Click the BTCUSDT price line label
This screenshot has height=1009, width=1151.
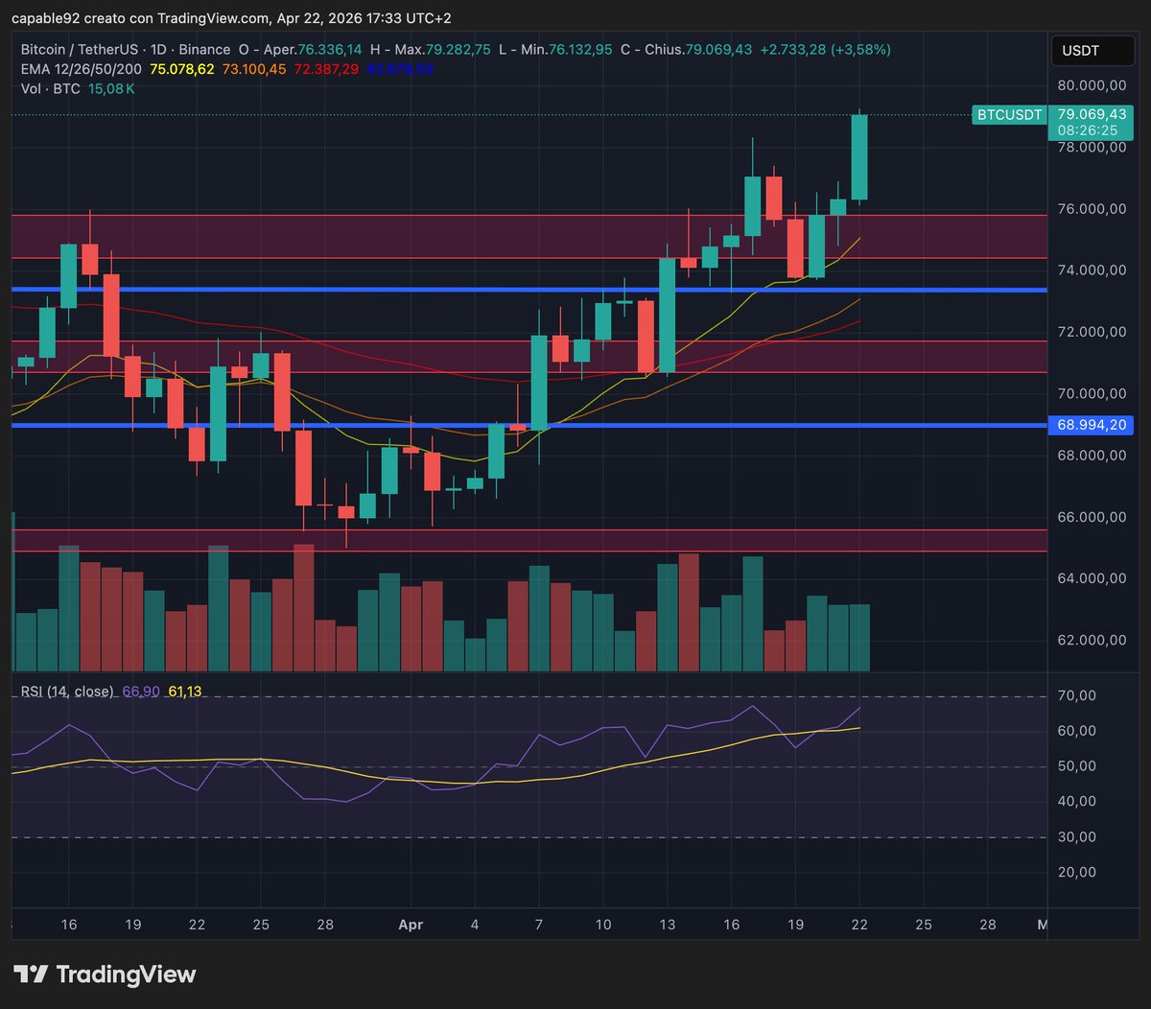coord(1008,115)
